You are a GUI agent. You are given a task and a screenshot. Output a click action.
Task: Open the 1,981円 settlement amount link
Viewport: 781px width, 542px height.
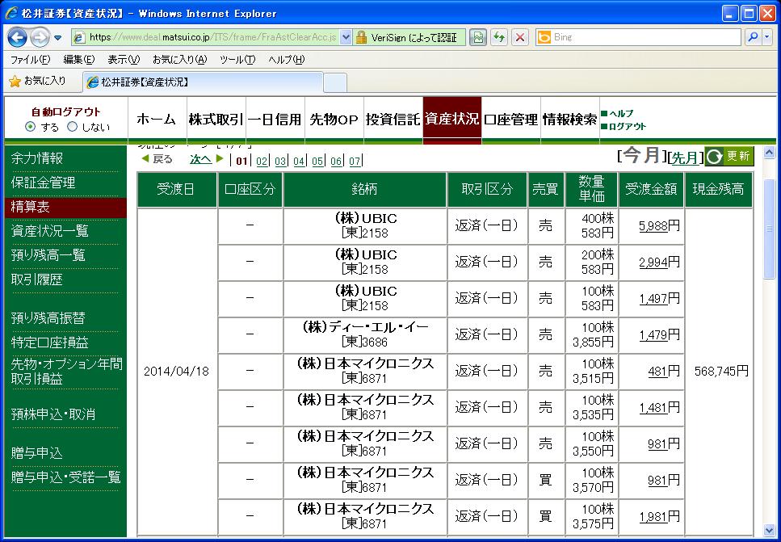click(x=653, y=517)
